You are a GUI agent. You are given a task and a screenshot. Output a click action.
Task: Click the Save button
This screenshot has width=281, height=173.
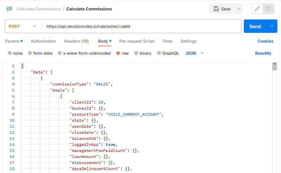coord(222,9)
